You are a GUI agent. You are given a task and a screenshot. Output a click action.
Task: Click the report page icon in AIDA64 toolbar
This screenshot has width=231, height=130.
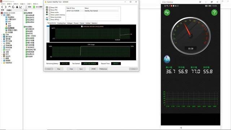pyautogui.click(x=26, y=7)
